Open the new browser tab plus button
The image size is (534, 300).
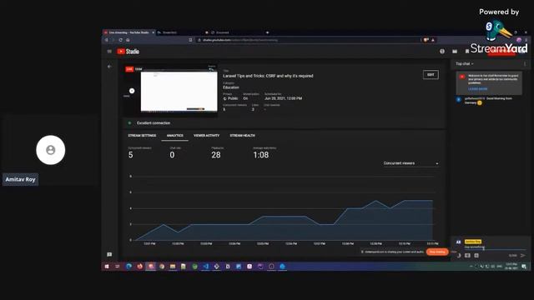click(x=267, y=32)
